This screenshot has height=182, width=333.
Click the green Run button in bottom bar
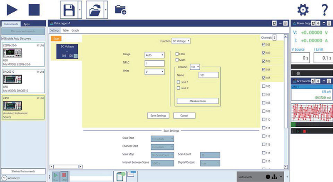point(56,177)
